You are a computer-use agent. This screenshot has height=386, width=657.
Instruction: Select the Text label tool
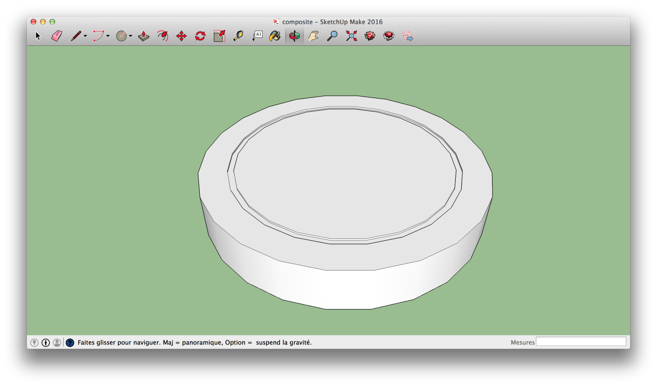pyautogui.click(x=257, y=36)
